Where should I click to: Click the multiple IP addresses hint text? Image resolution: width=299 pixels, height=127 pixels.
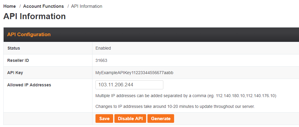click(186, 96)
